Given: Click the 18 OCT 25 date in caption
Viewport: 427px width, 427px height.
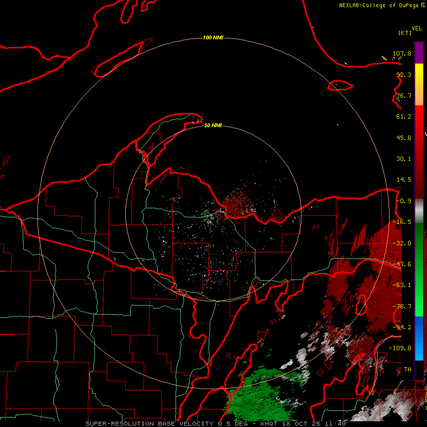Looking at the screenshot, I should 301,424.
